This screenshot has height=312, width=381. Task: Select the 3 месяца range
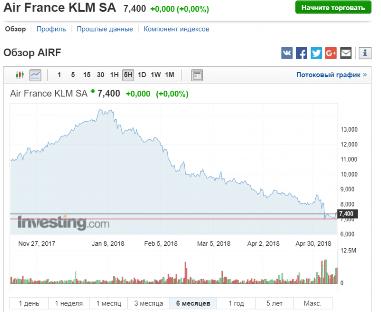click(x=149, y=303)
